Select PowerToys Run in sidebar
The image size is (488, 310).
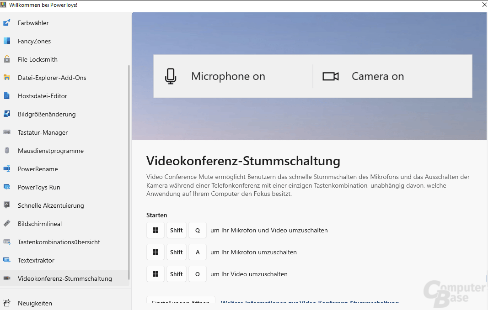[64, 187]
